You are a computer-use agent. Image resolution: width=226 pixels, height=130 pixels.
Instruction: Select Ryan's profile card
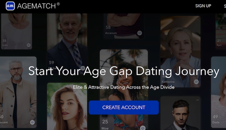coord(221,31)
